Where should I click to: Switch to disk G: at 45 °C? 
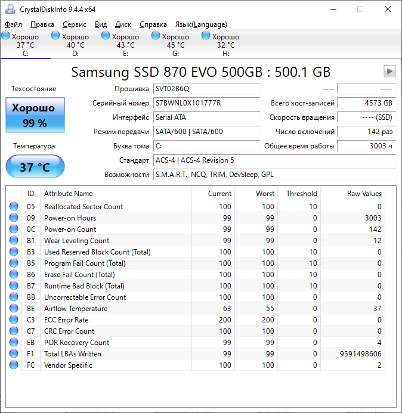(x=175, y=44)
